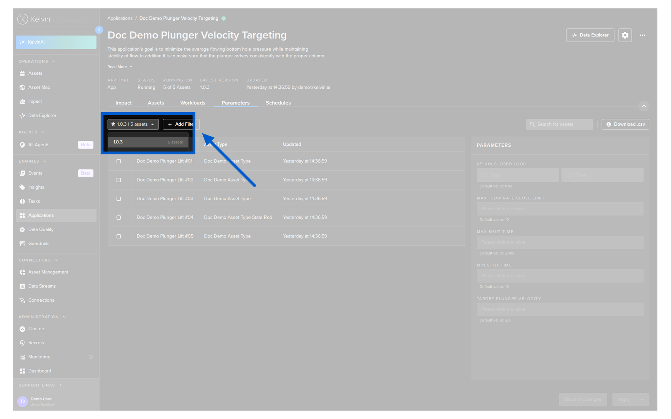Click the Monitoring chart icon
Image resolution: width=671 pixels, height=419 pixels.
click(x=22, y=357)
